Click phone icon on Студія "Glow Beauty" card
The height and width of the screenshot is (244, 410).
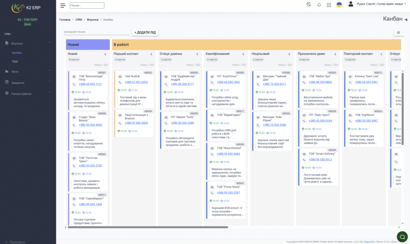[74, 125]
